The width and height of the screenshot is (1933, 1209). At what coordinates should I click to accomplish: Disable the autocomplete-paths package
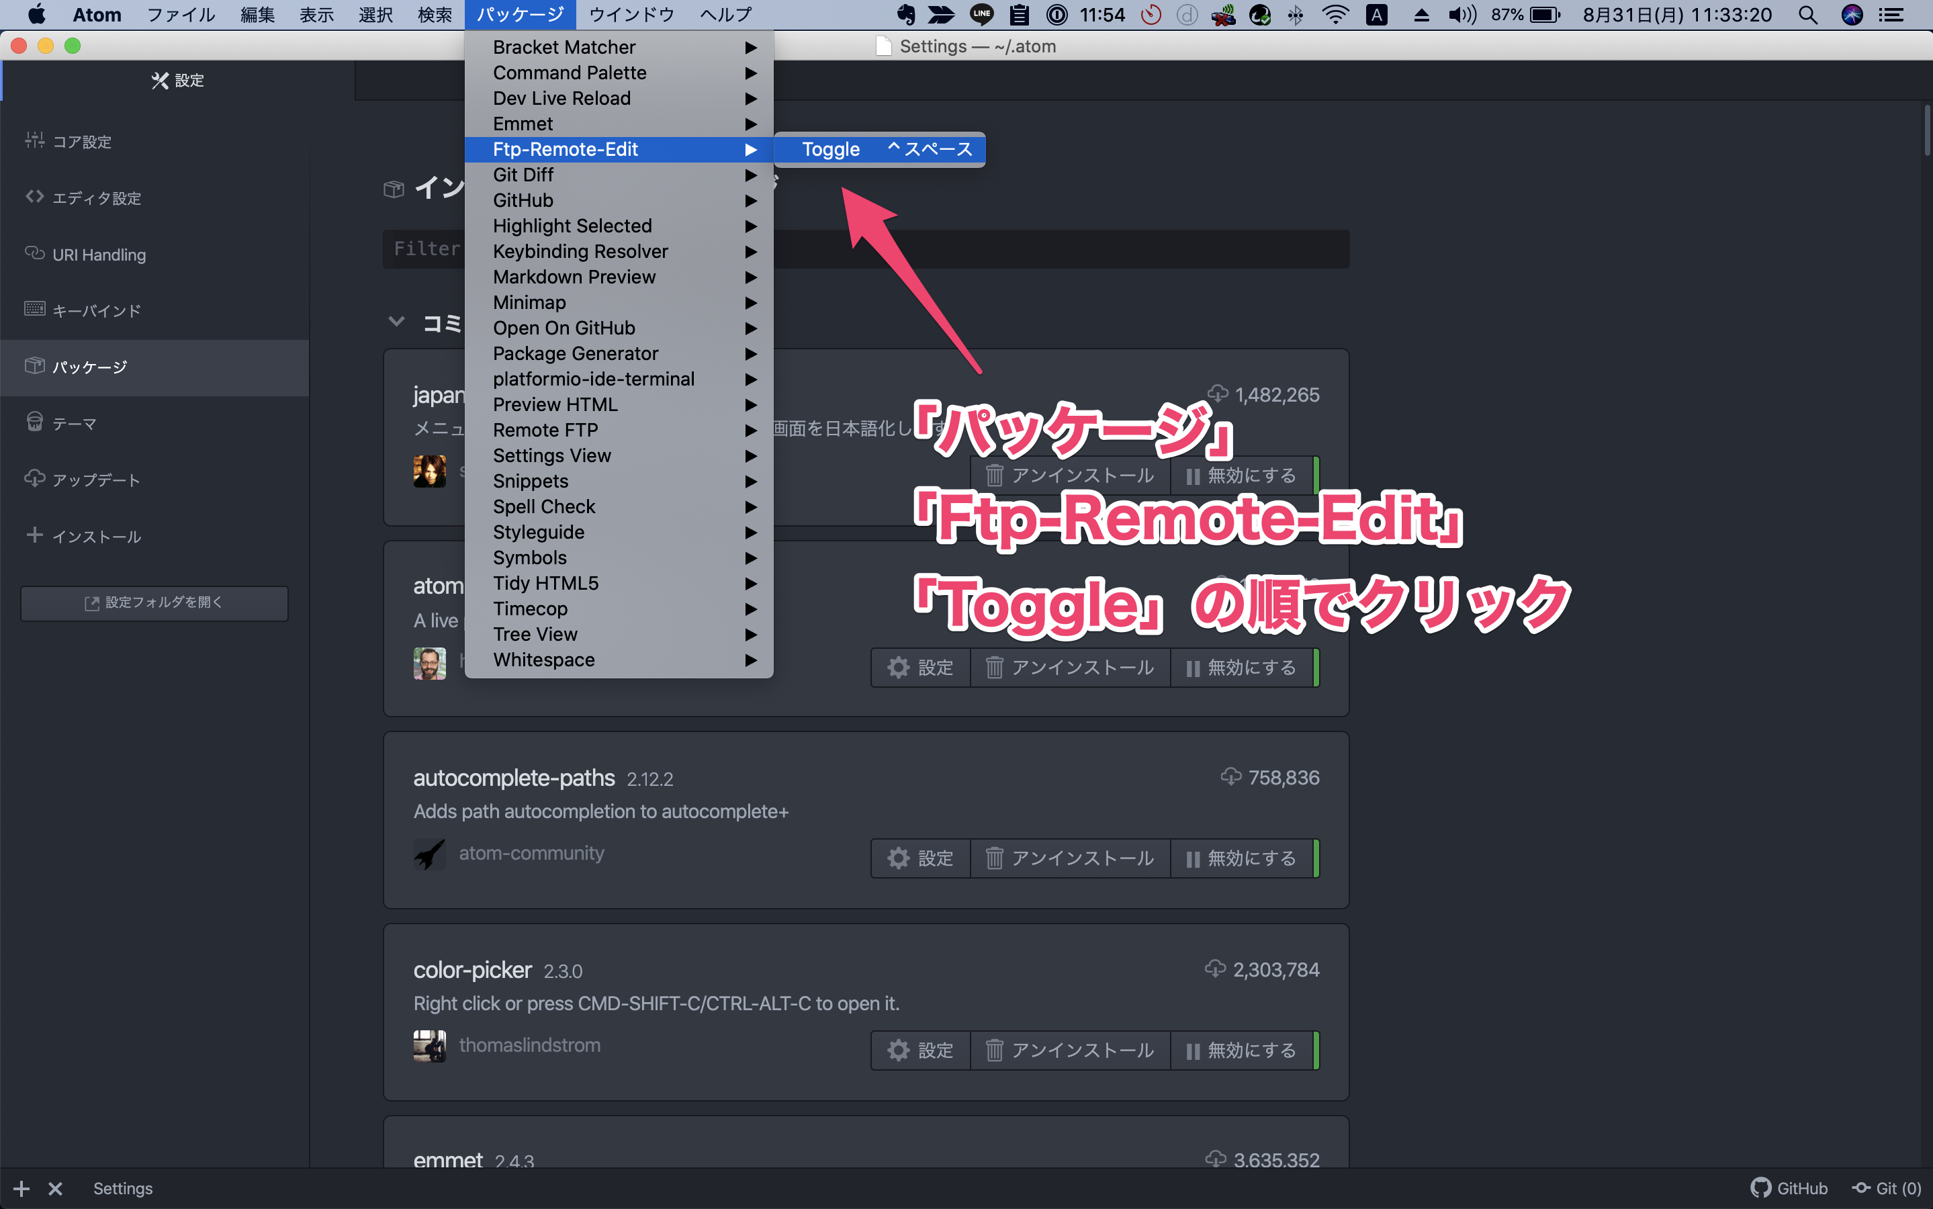coord(1241,858)
